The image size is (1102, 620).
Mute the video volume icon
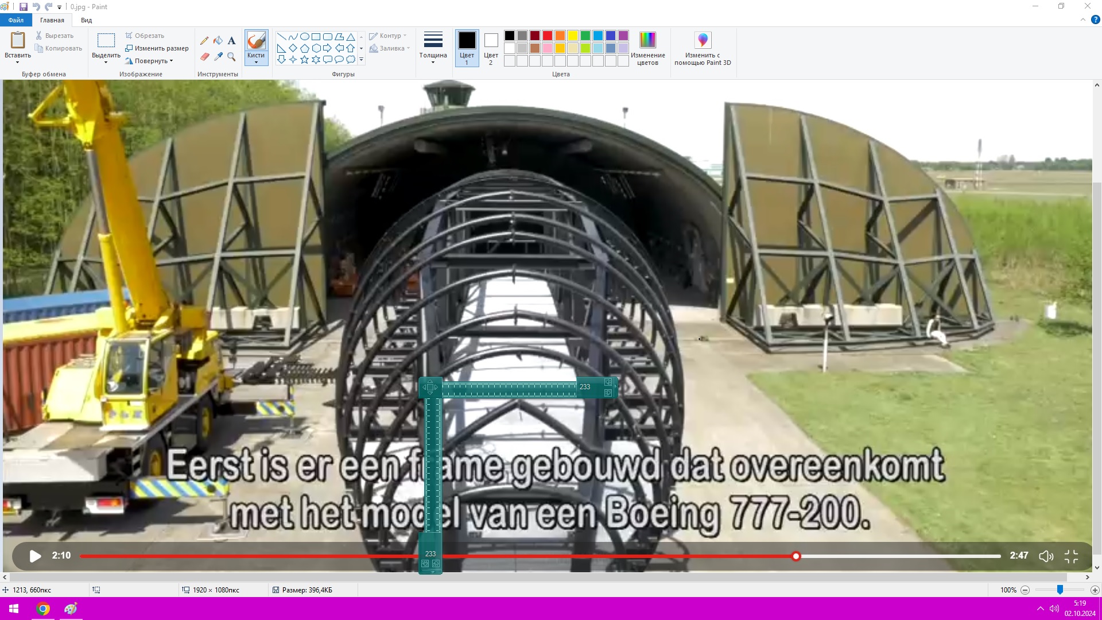coord(1046,556)
